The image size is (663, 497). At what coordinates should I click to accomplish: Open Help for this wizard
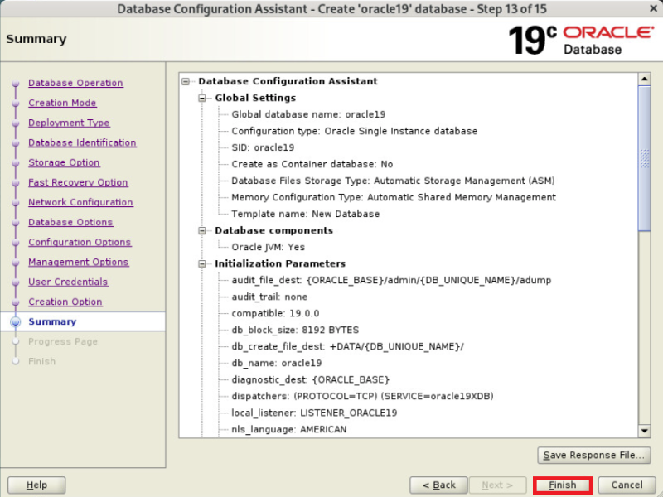point(36,485)
